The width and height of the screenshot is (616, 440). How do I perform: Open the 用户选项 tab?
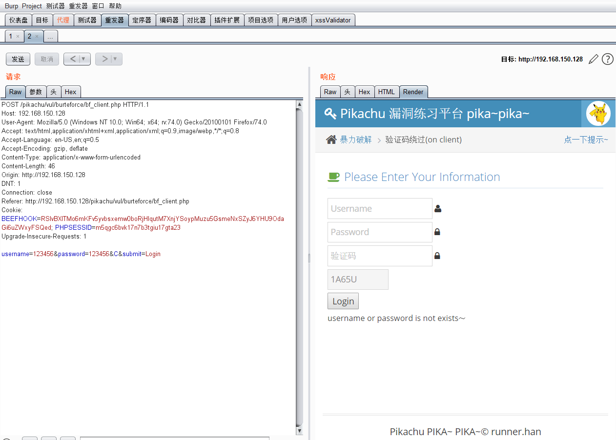click(x=294, y=20)
